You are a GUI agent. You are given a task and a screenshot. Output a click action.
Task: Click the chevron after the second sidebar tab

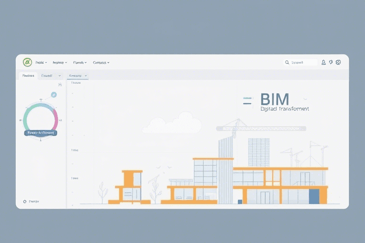[59, 75]
